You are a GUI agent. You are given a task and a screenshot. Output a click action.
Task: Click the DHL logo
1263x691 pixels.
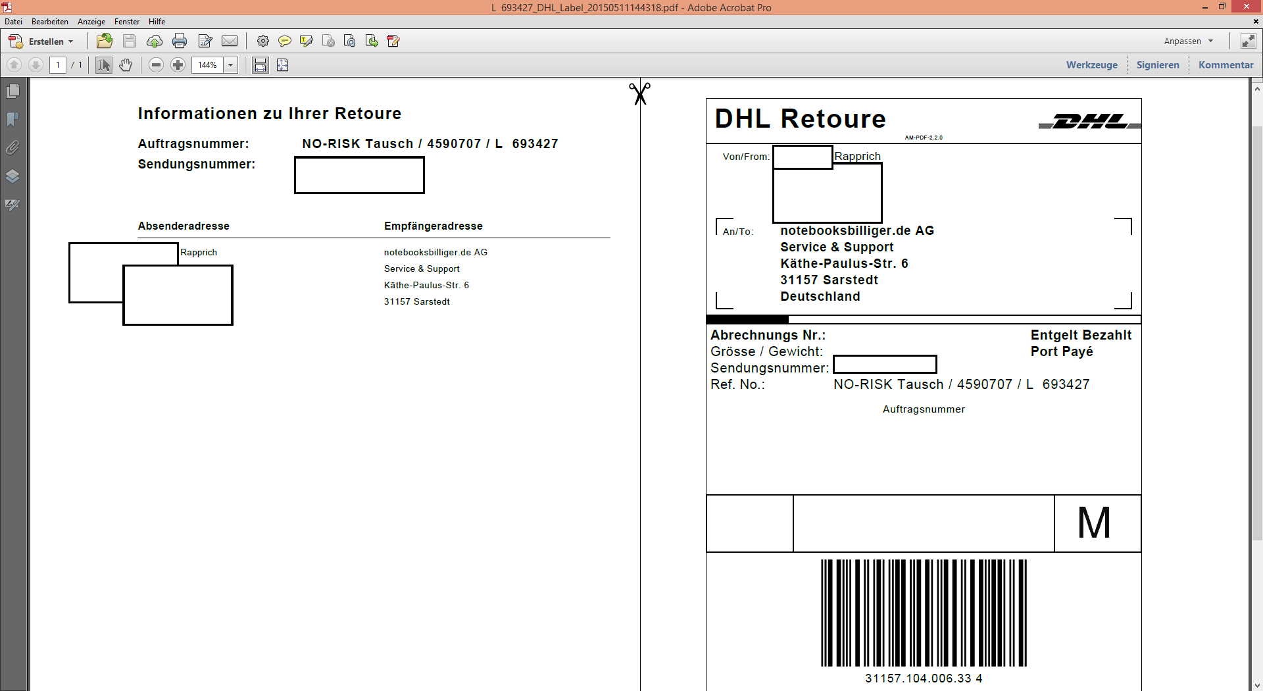tap(1089, 122)
